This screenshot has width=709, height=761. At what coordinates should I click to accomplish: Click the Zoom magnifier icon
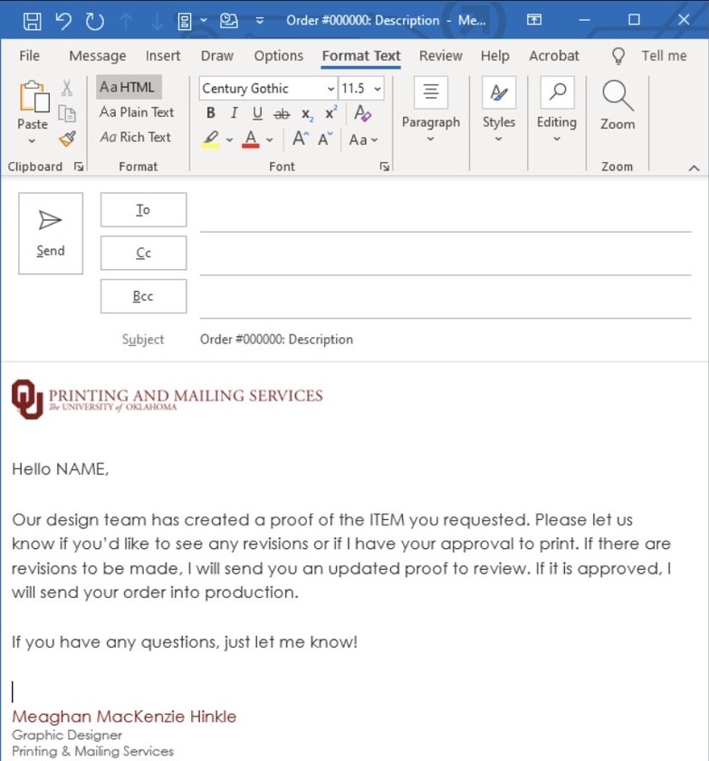click(x=617, y=105)
